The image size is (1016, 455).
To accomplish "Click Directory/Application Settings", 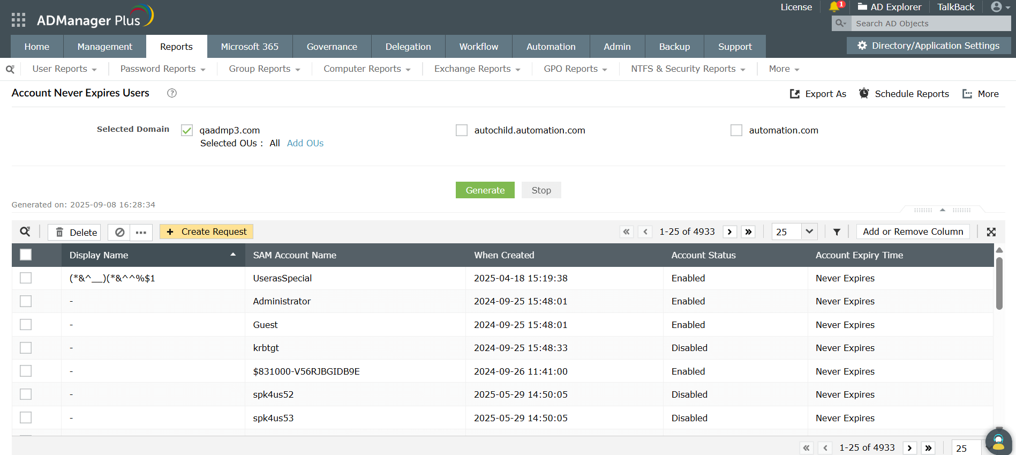I will [x=929, y=46].
